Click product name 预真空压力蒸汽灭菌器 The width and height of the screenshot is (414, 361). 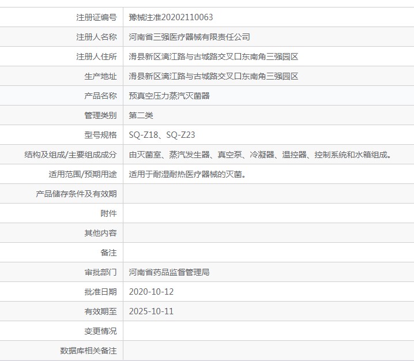click(170, 96)
